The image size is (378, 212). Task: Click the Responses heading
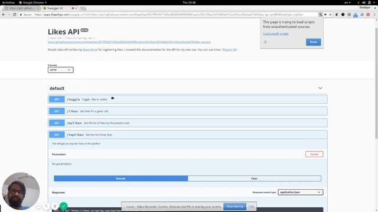[x=58, y=193]
